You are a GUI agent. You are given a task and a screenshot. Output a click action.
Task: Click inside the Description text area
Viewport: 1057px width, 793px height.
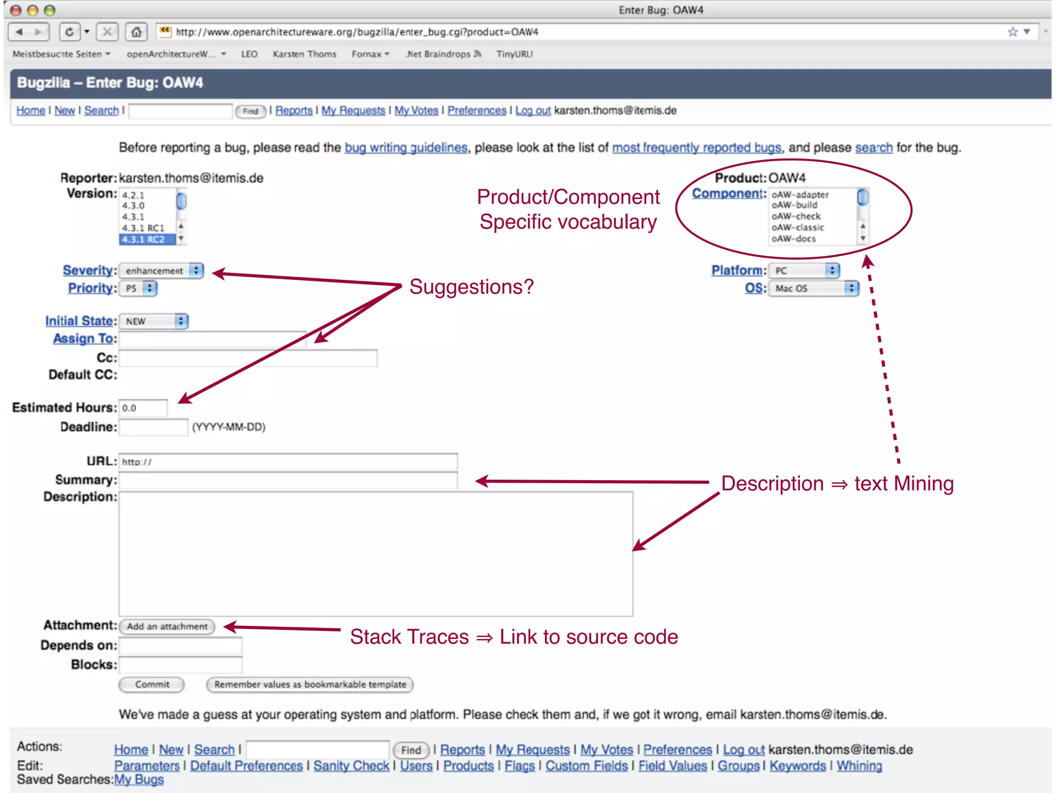[x=376, y=553]
